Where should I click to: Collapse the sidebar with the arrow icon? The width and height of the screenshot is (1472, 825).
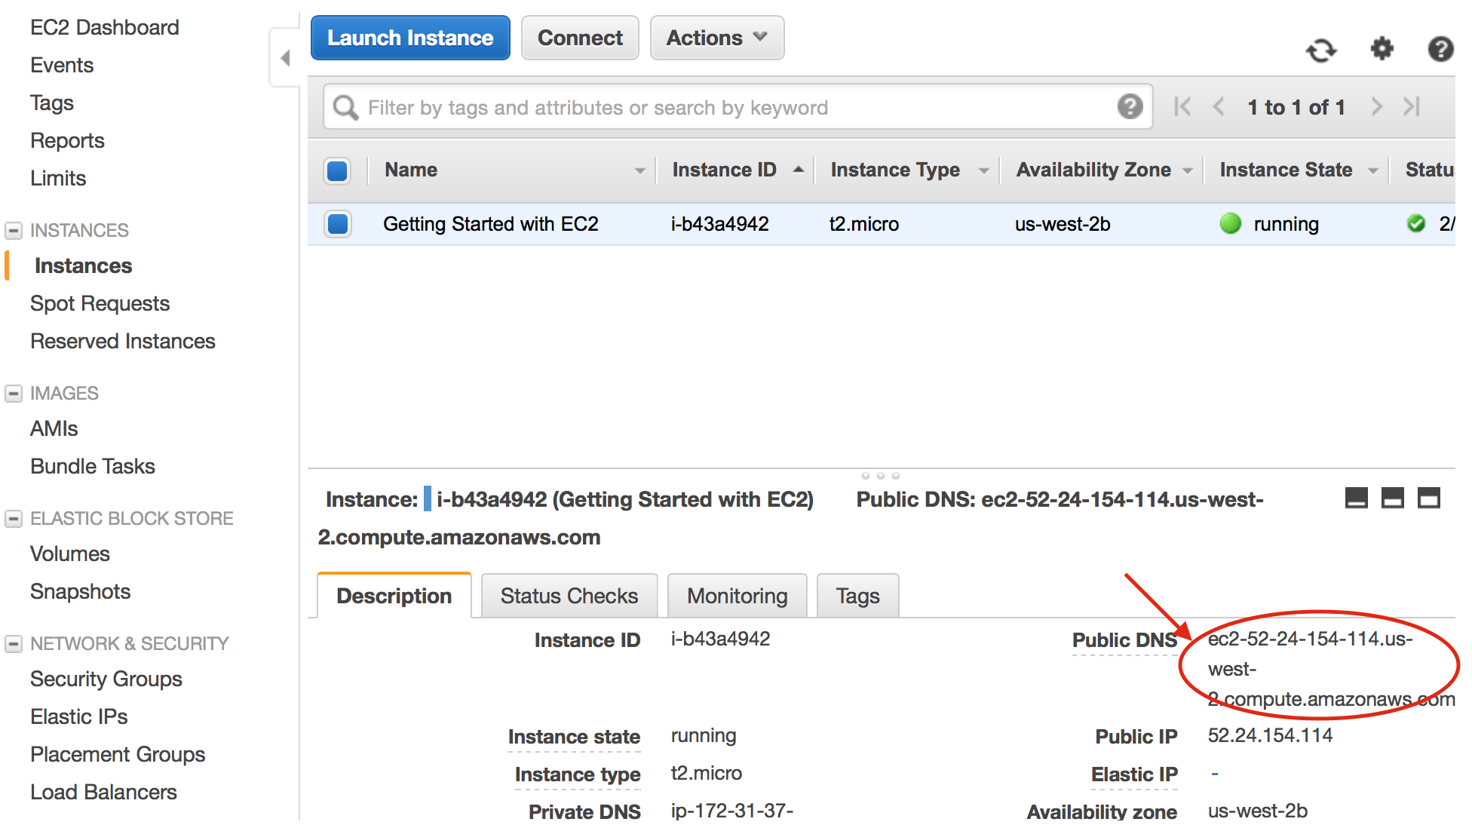pos(285,58)
